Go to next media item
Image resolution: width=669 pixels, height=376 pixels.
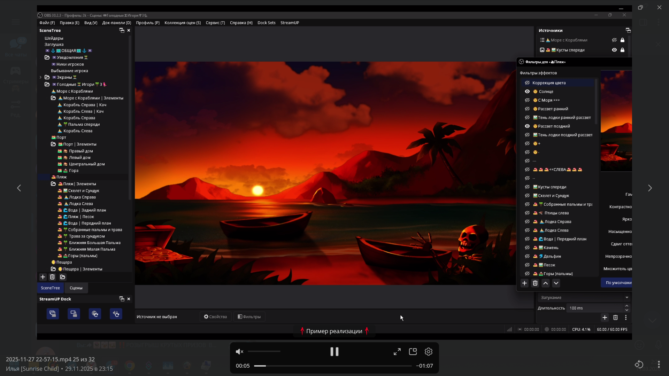pyautogui.click(x=650, y=188)
